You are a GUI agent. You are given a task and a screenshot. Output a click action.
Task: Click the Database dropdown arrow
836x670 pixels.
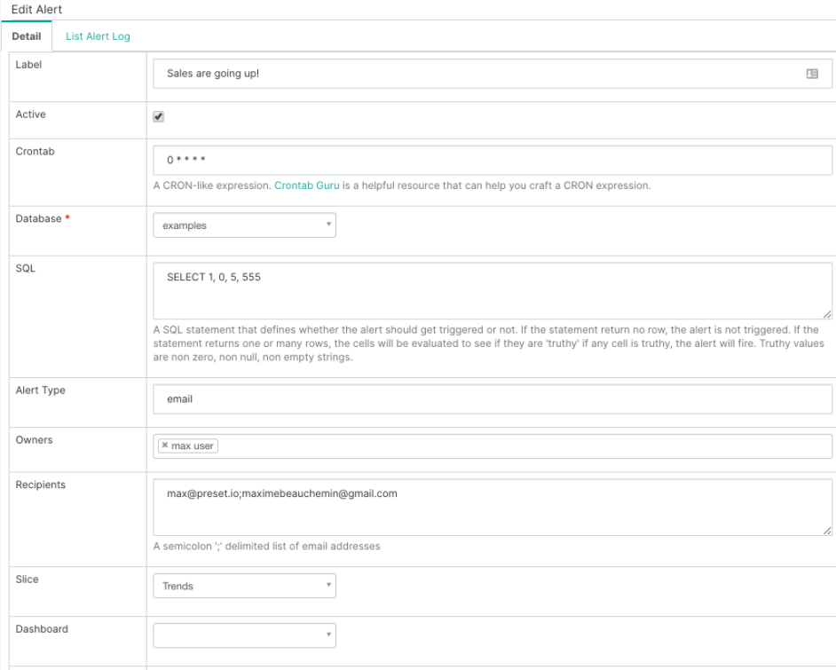click(328, 225)
